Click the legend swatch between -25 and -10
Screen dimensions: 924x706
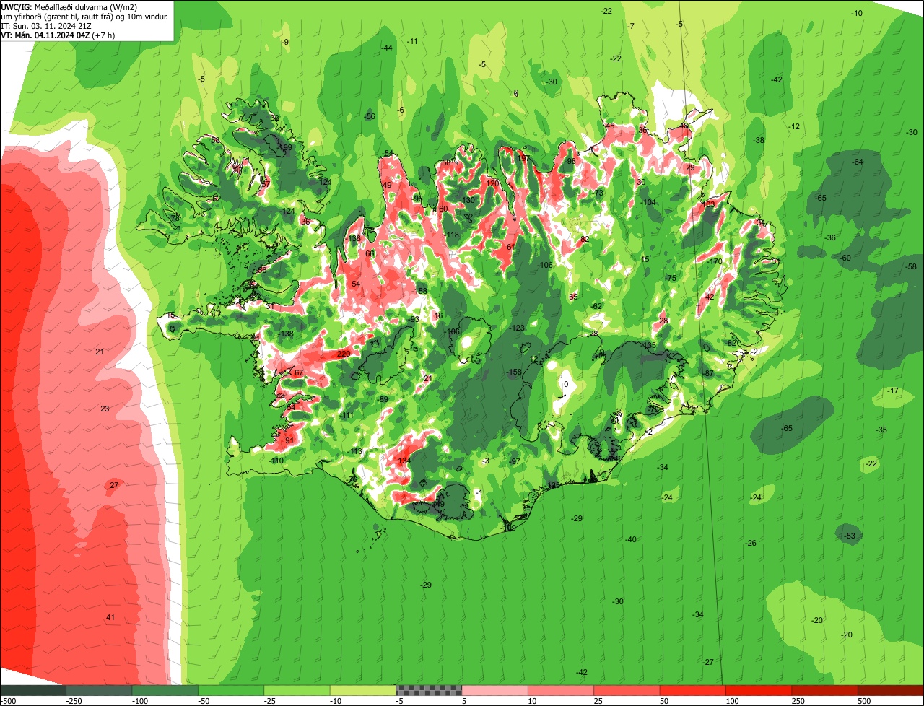tap(297, 690)
